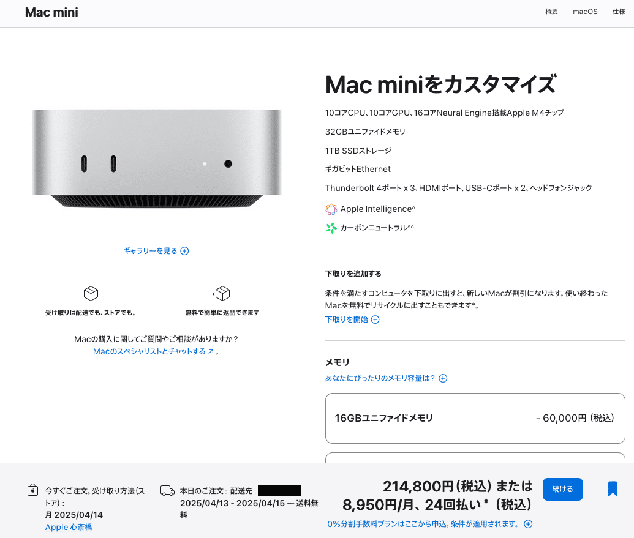Image resolution: width=634 pixels, height=538 pixels.
Task: Select the partially visible memory option below 16GB
Action: tap(475, 458)
